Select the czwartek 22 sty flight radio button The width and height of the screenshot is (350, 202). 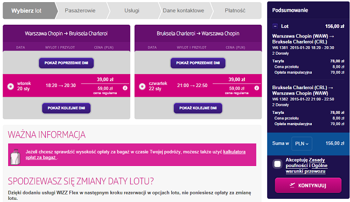[142, 86]
